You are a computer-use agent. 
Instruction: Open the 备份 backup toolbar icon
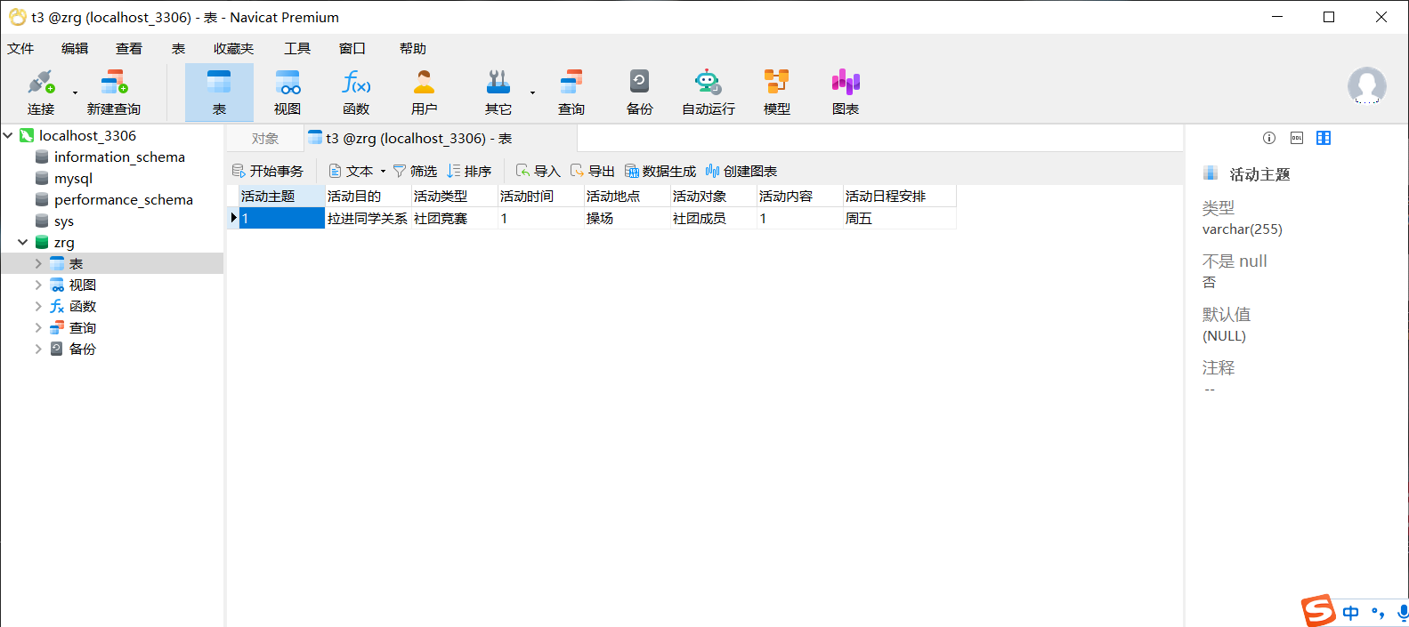coord(640,92)
